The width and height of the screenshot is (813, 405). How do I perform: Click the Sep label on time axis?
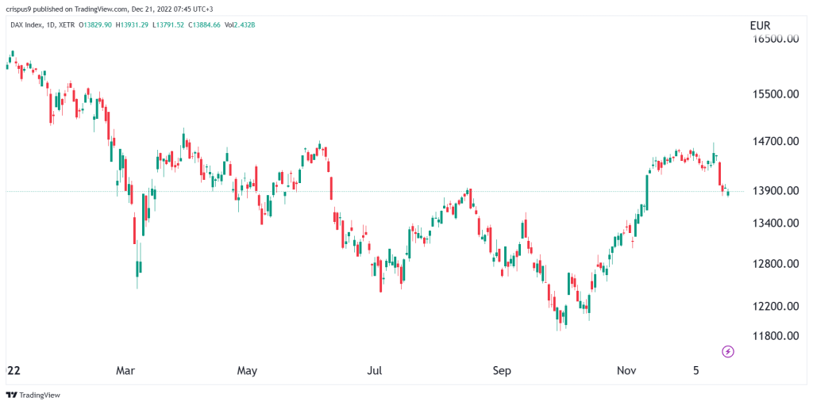(502, 370)
